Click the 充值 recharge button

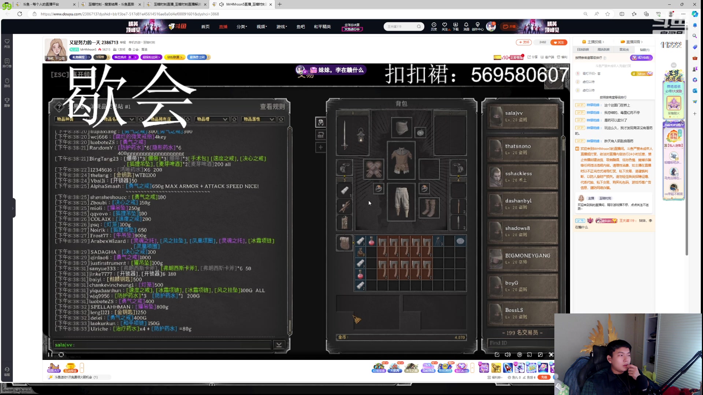(x=544, y=377)
